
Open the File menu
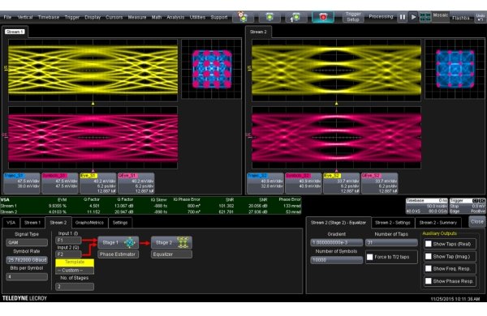coord(7,17)
